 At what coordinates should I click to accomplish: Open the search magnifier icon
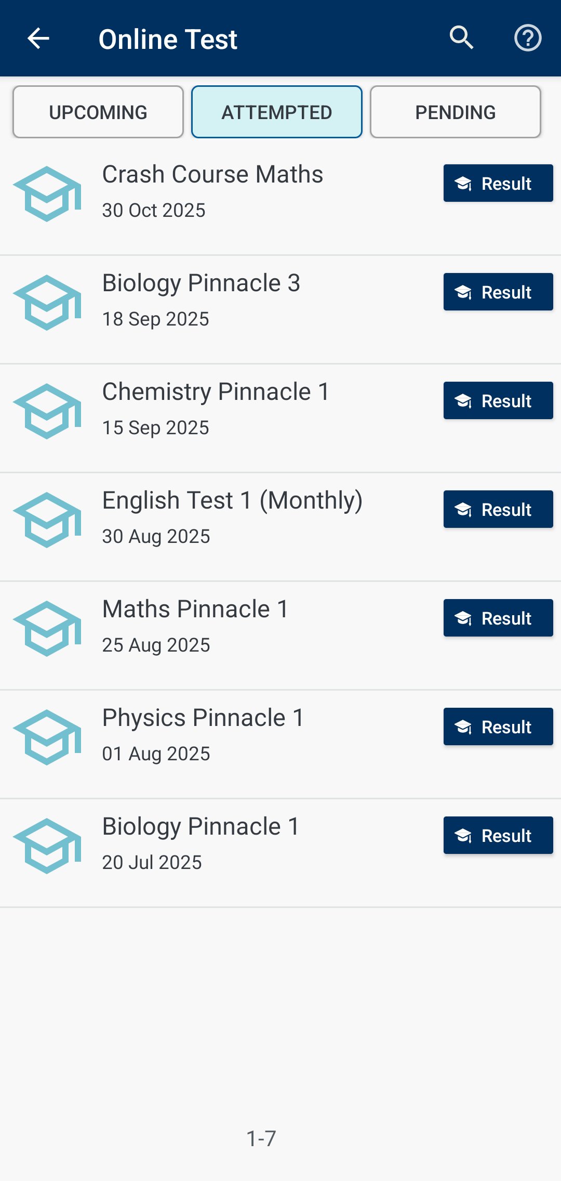tap(461, 38)
